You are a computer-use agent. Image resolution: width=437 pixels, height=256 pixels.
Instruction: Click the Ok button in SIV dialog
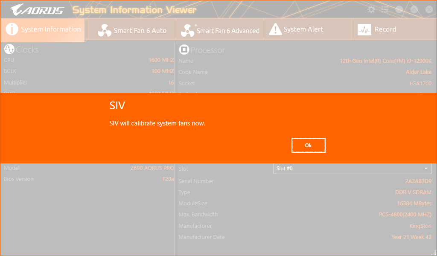tap(308, 145)
